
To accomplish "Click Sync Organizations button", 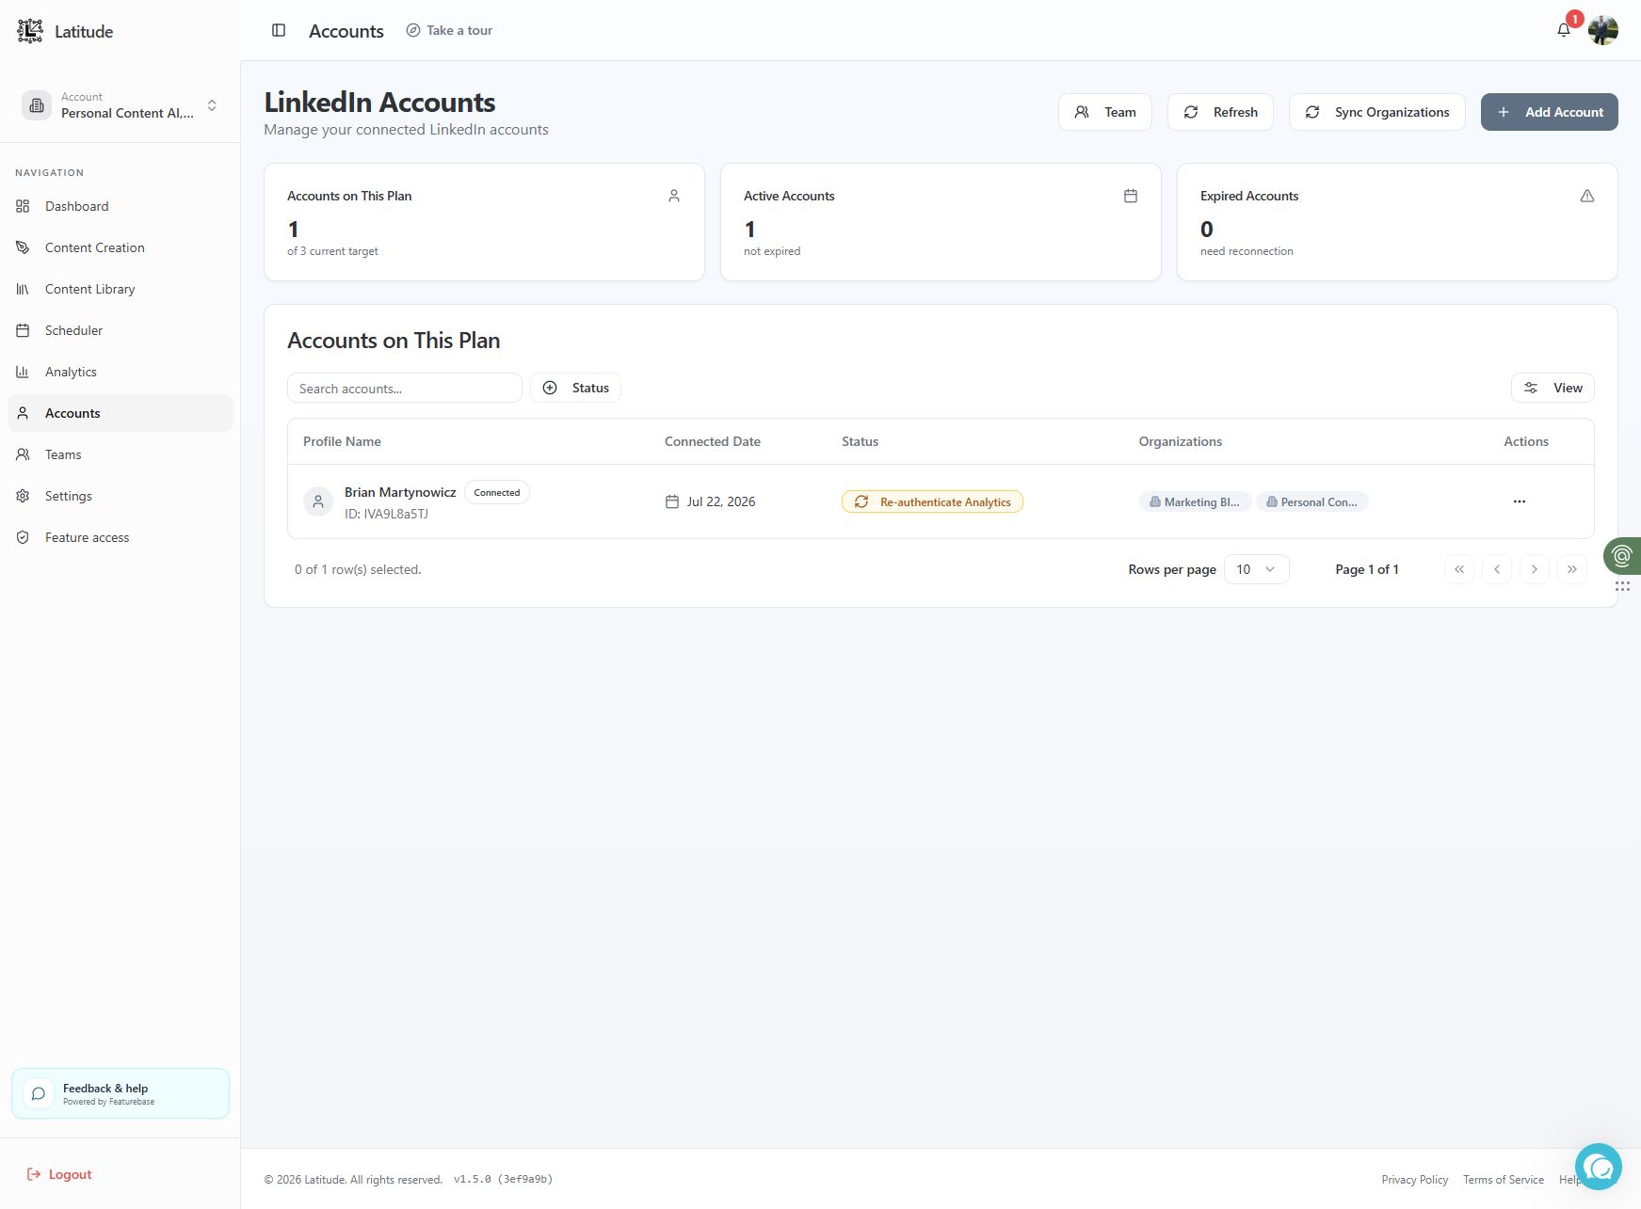I will pos(1376,112).
